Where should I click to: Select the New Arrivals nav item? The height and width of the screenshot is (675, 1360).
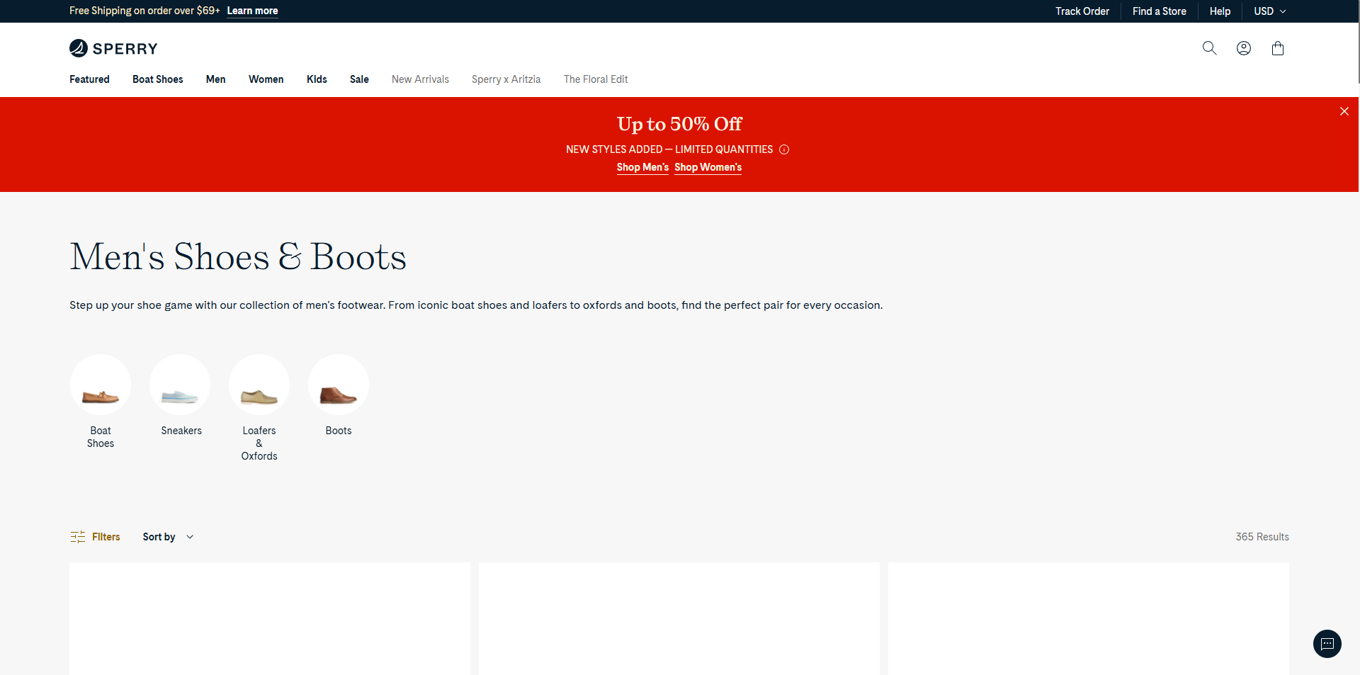(x=420, y=79)
